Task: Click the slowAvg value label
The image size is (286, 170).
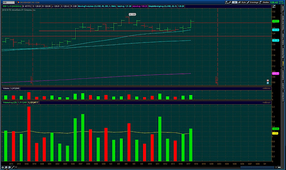Action: click(x=140, y=6)
